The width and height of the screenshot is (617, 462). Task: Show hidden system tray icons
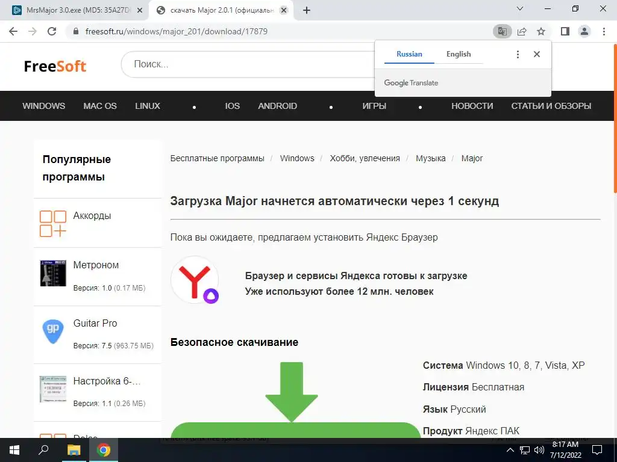pos(510,450)
